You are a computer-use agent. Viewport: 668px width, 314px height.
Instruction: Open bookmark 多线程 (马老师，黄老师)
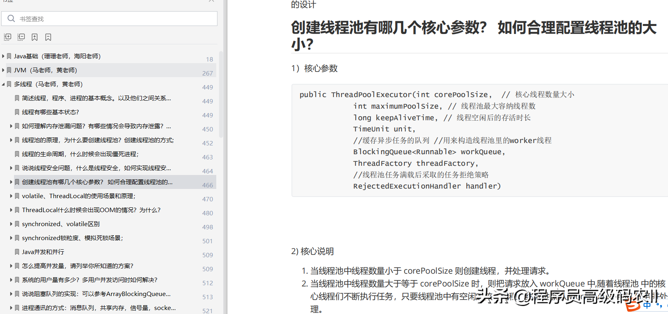click(48, 84)
